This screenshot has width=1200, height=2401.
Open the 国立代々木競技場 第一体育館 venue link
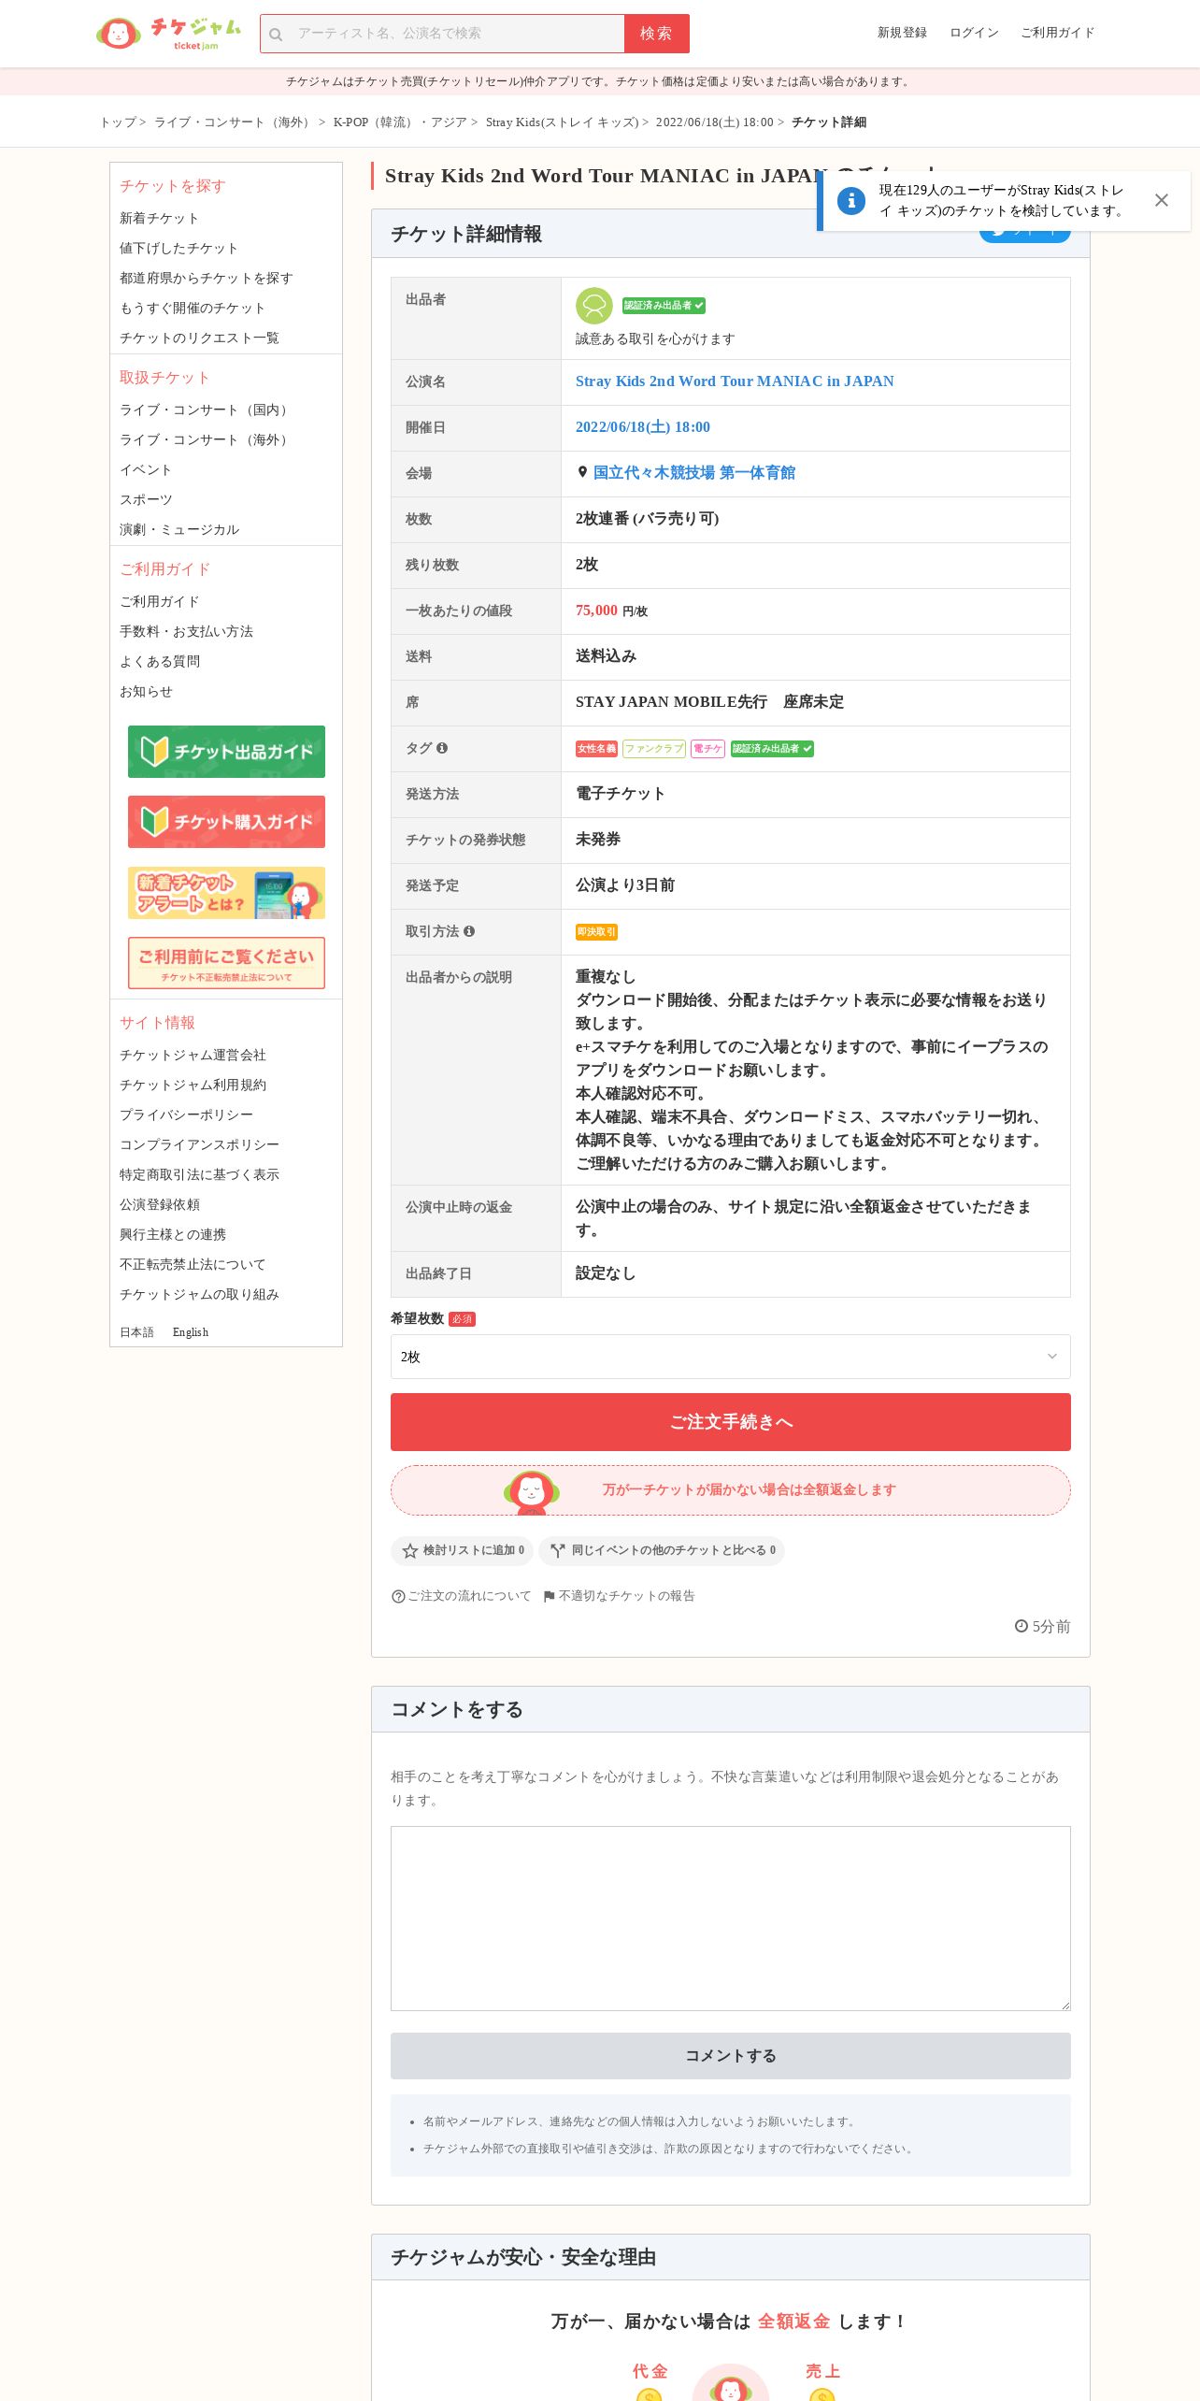(694, 473)
